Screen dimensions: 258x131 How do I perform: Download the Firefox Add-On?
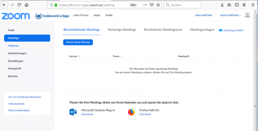click(145, 114)
